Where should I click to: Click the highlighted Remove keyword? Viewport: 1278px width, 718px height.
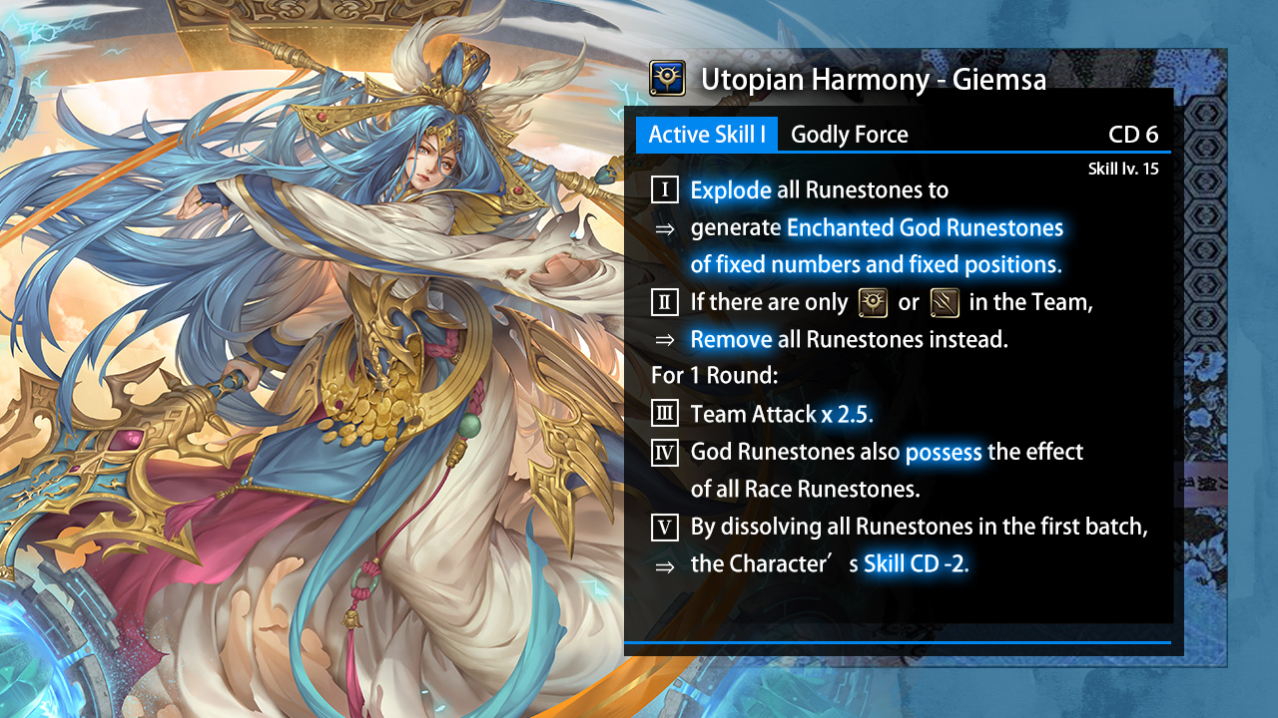[x=731, y=339]
